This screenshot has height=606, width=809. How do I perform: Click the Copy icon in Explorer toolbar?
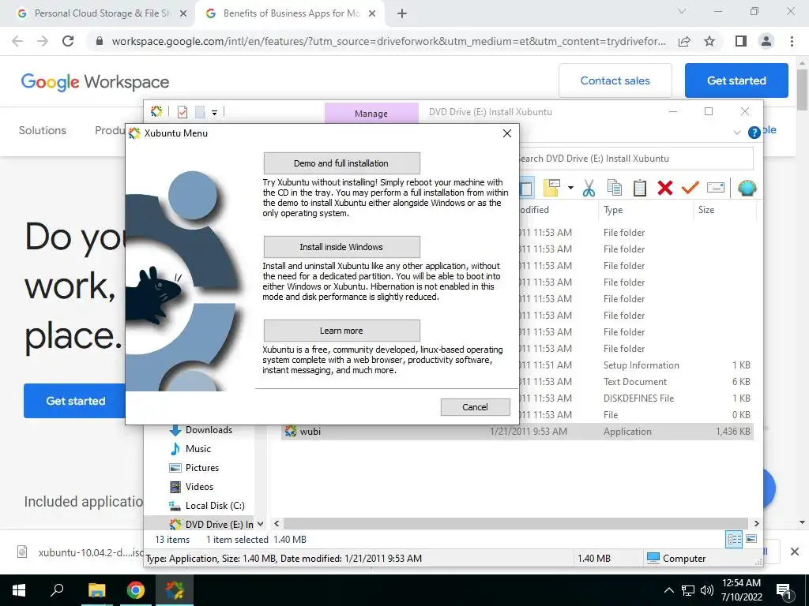(x=614, y=188)
